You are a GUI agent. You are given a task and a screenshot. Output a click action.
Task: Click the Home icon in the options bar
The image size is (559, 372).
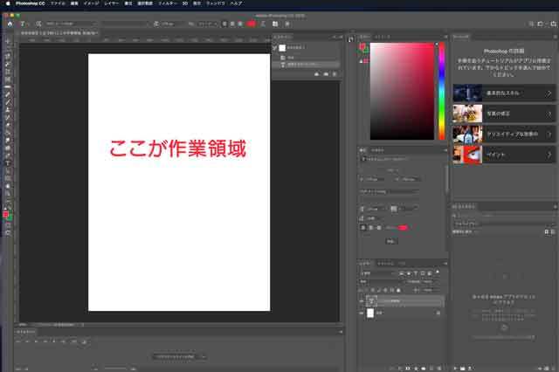10,24
